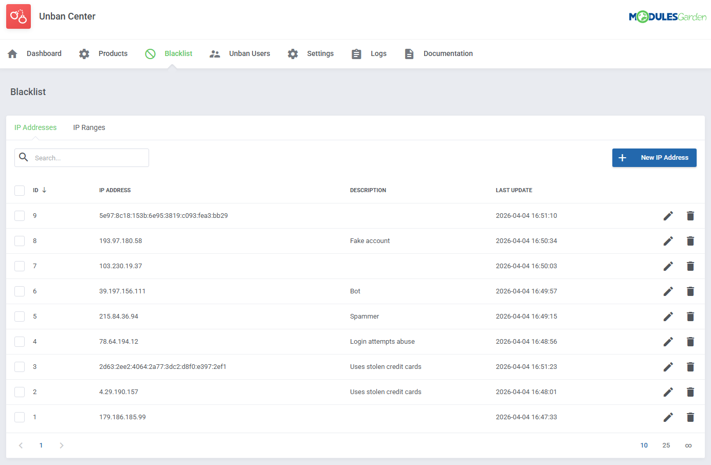Screen dimensions: 711x465
Task: Delete the 'Bot' entry using trash icon
Action: pyautogui.click(x=690, y=291)
